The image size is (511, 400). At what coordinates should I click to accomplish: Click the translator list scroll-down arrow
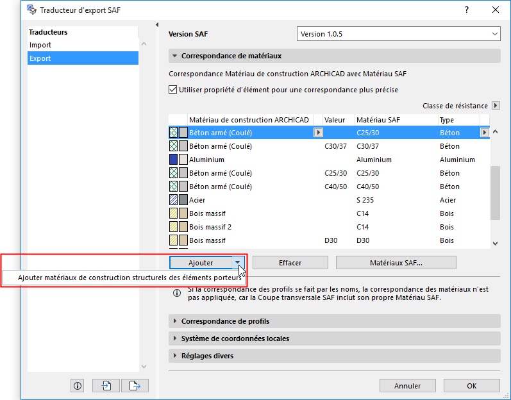(x=144, y=367)
